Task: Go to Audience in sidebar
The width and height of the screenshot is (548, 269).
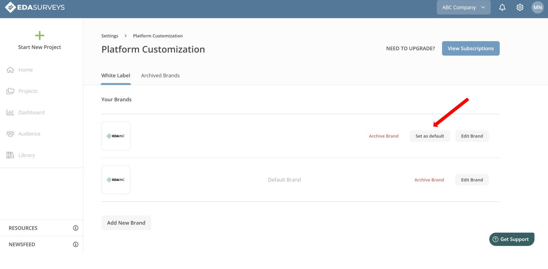Action: tap(29, 134)
